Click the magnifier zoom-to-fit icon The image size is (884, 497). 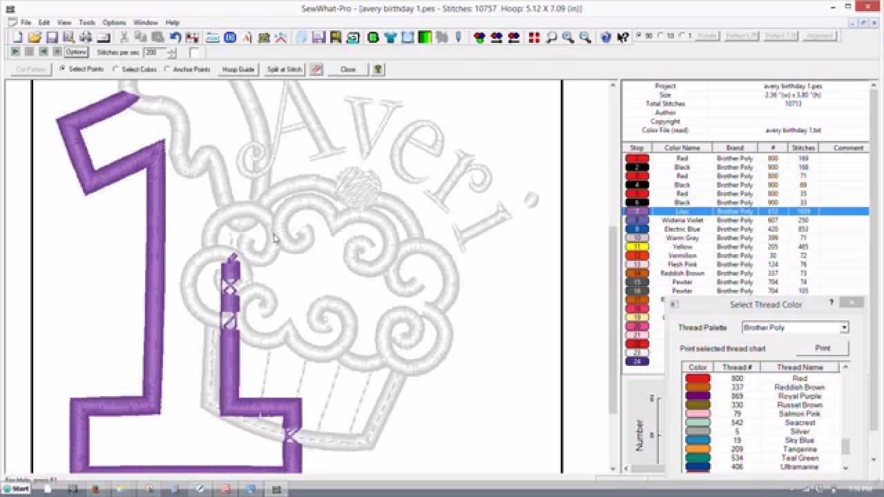pos(551,37)
